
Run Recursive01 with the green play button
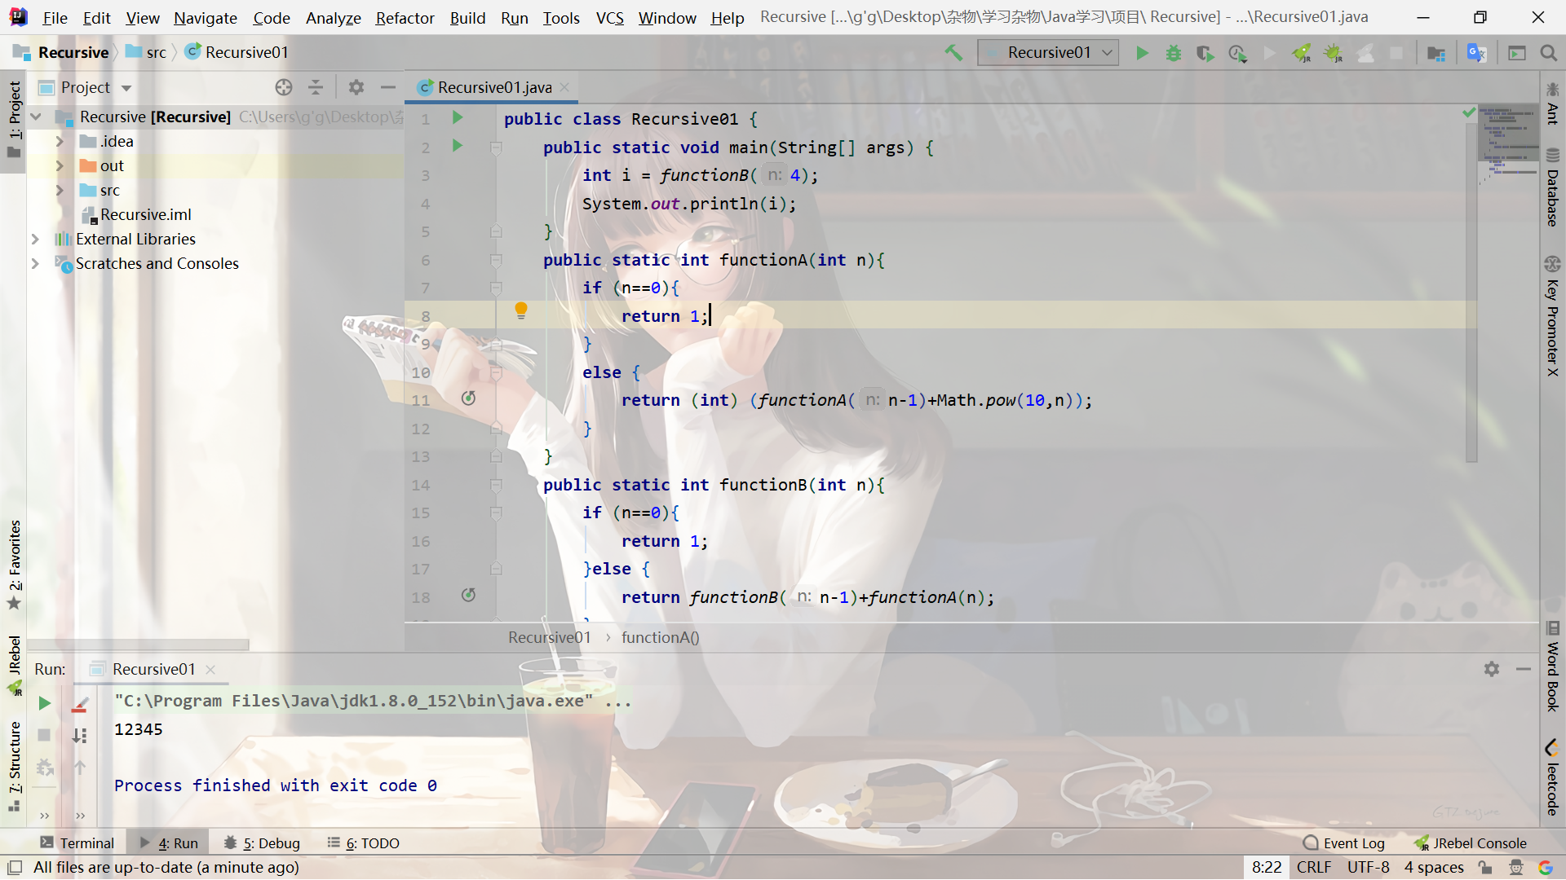click(x=1142, y=53)
